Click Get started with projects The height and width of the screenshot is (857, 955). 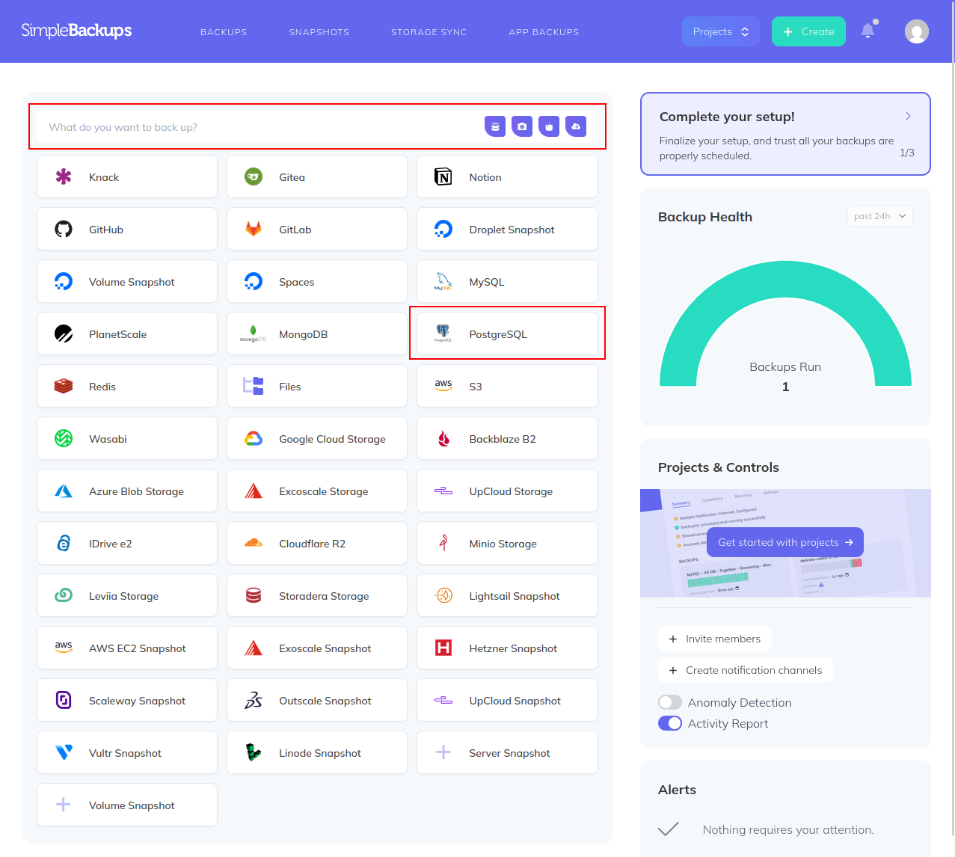pyautogui.click(x=785, y=542)
